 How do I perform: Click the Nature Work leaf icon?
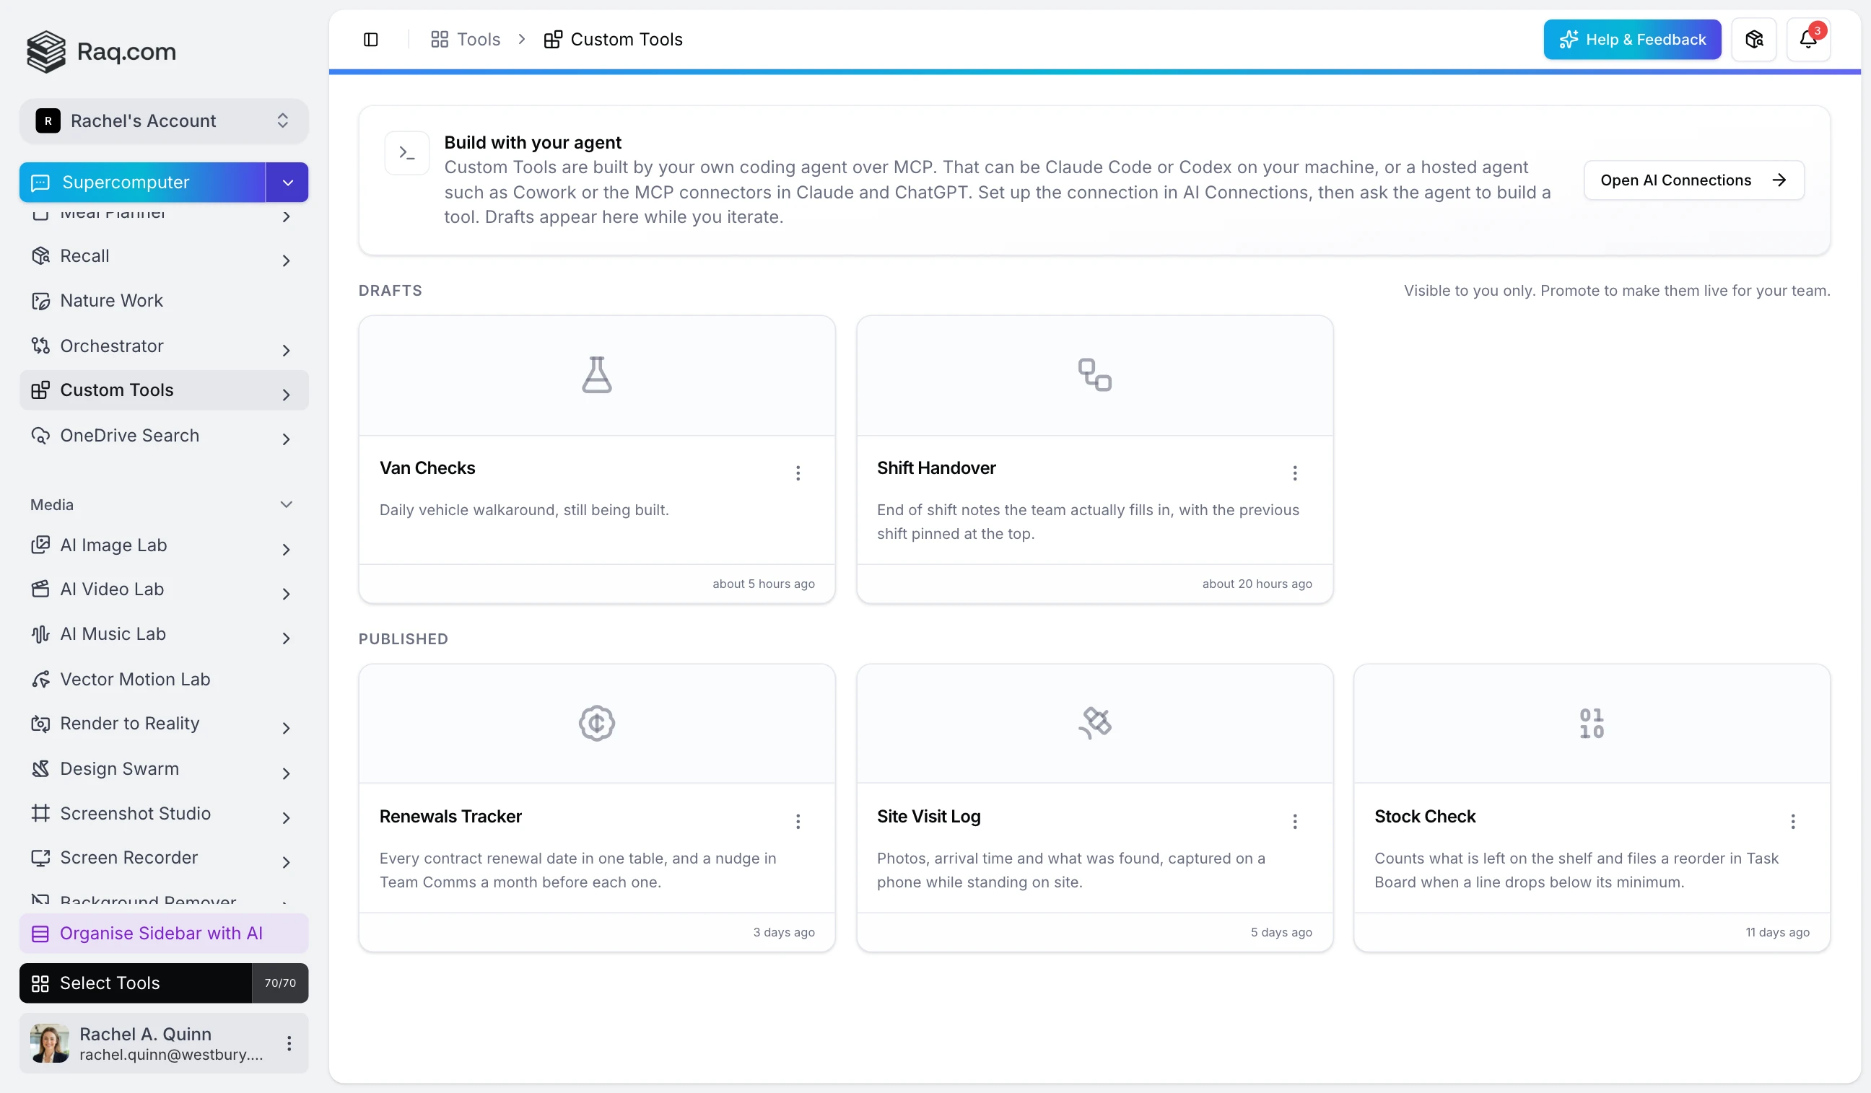point(40,301)
